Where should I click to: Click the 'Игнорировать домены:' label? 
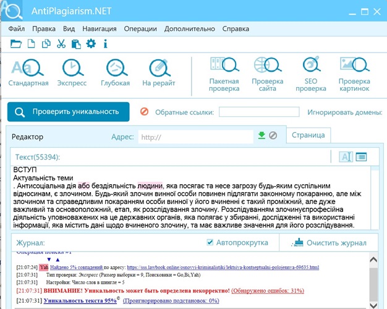[345, 112]
